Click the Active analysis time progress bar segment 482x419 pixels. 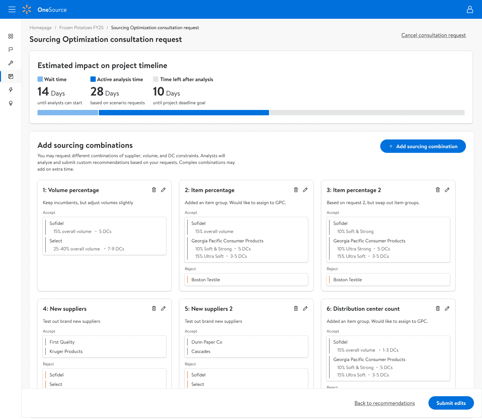184,112
